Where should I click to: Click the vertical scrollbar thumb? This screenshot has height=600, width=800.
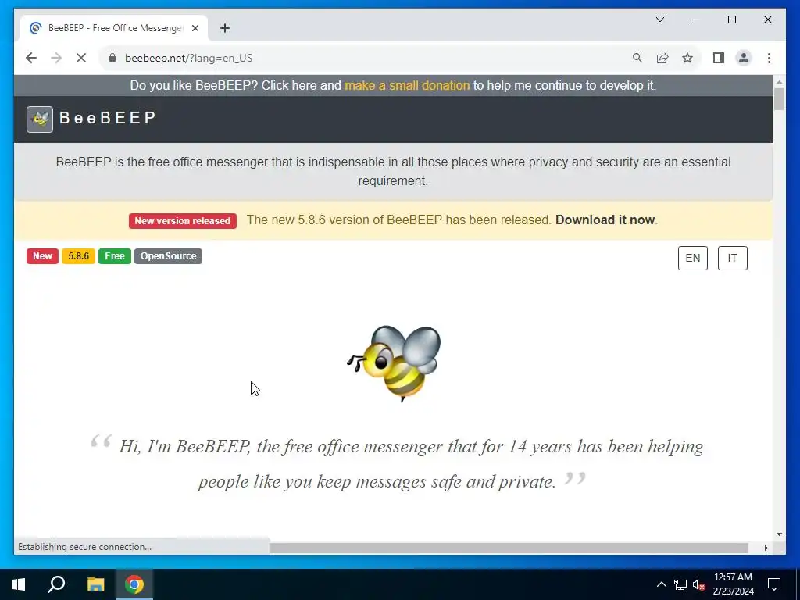click(x=779, y=99)
